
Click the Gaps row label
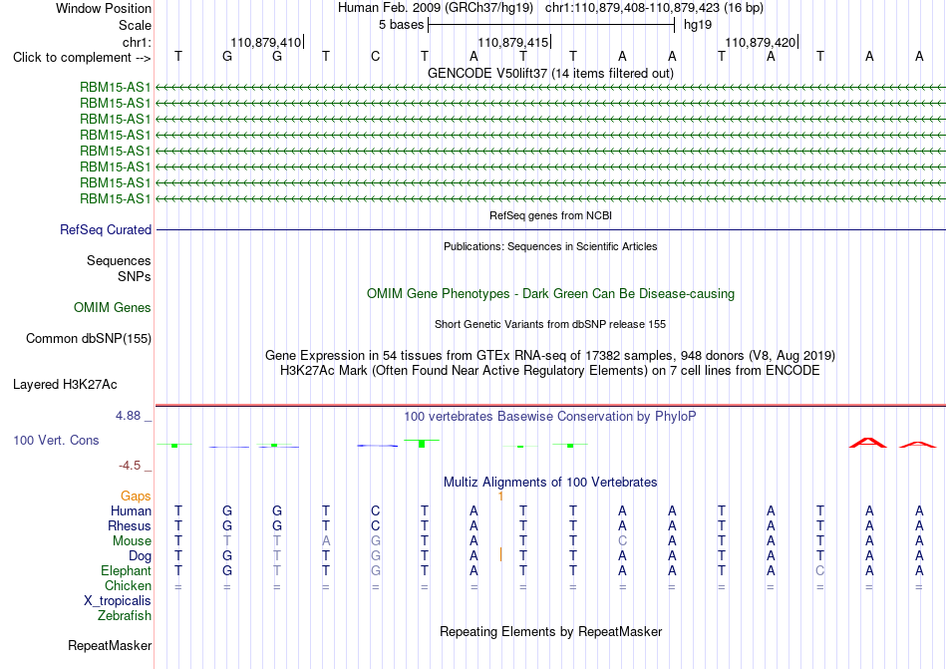click(x=136, y=497)
